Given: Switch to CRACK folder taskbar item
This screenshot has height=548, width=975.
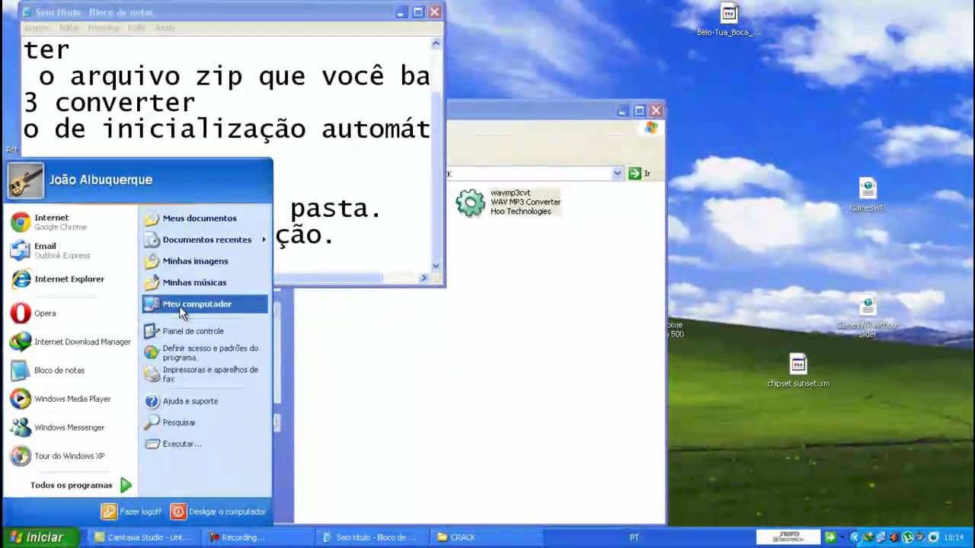Looking at the screenshot, I should (x=486, y=537).
